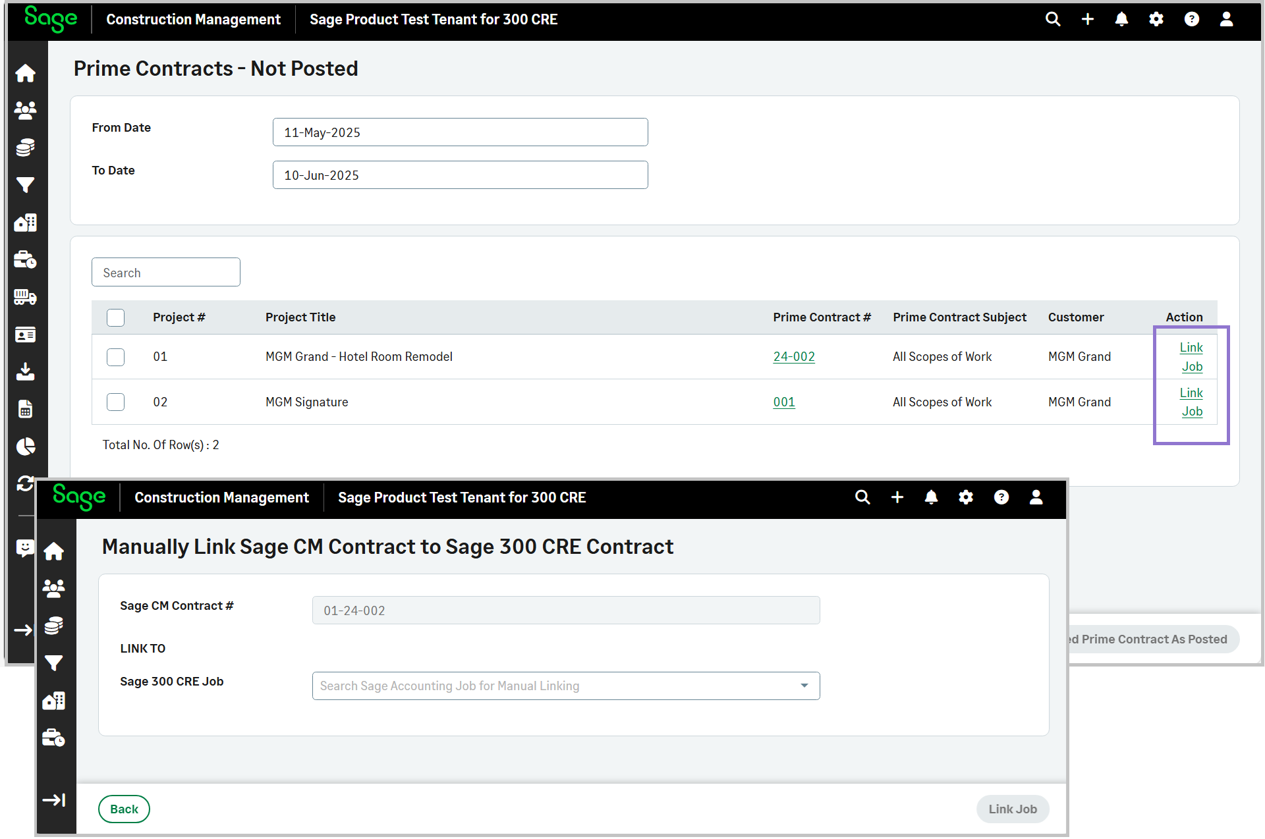This screenshot has width=1265, height=839.
Task: Open the briefcase clock icon in the Prime Contracts sidebar
Action: 25,259
